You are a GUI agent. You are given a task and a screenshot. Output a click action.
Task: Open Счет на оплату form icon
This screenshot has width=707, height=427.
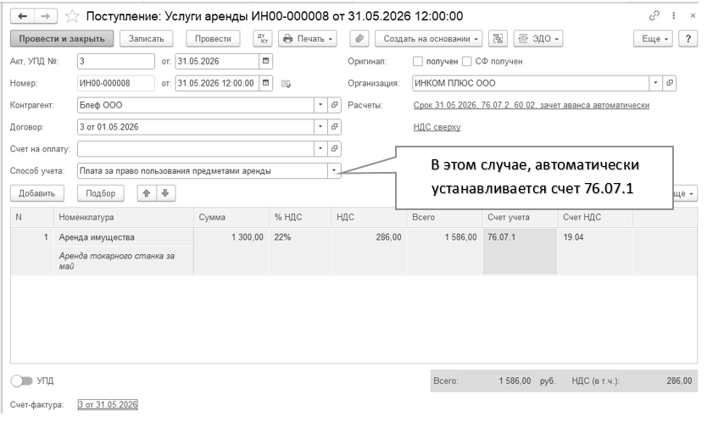tap(334, 148)
